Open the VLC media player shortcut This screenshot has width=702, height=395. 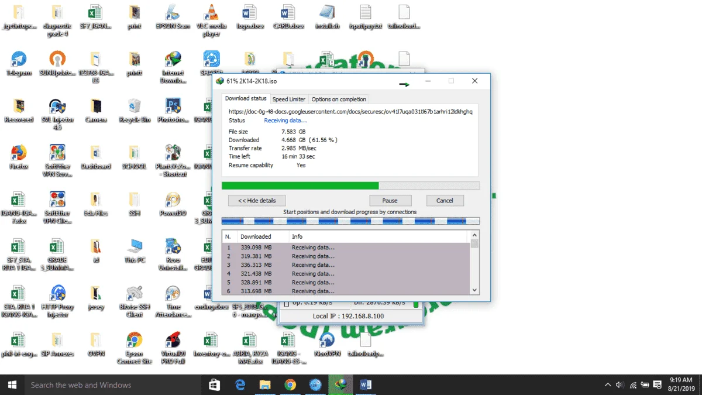click(211, 20)
